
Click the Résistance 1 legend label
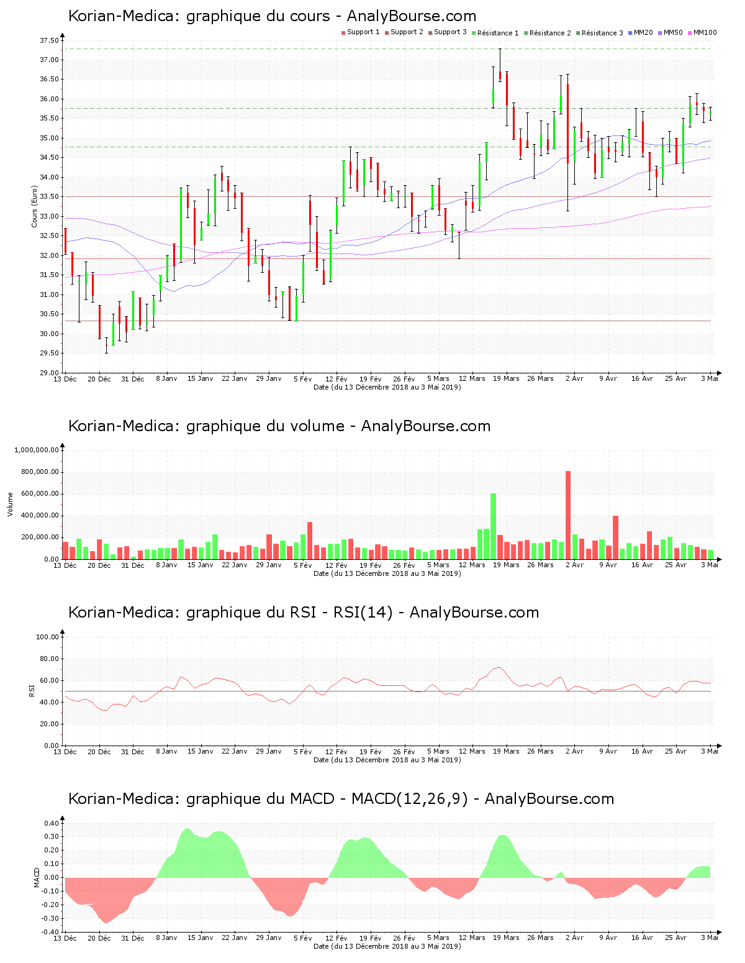pyautogui.click(x=498, y=33)
